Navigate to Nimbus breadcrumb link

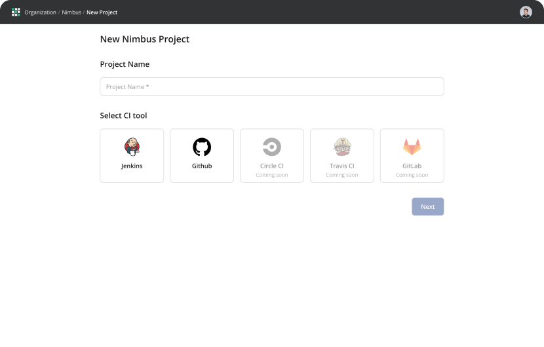coord(71,12)
